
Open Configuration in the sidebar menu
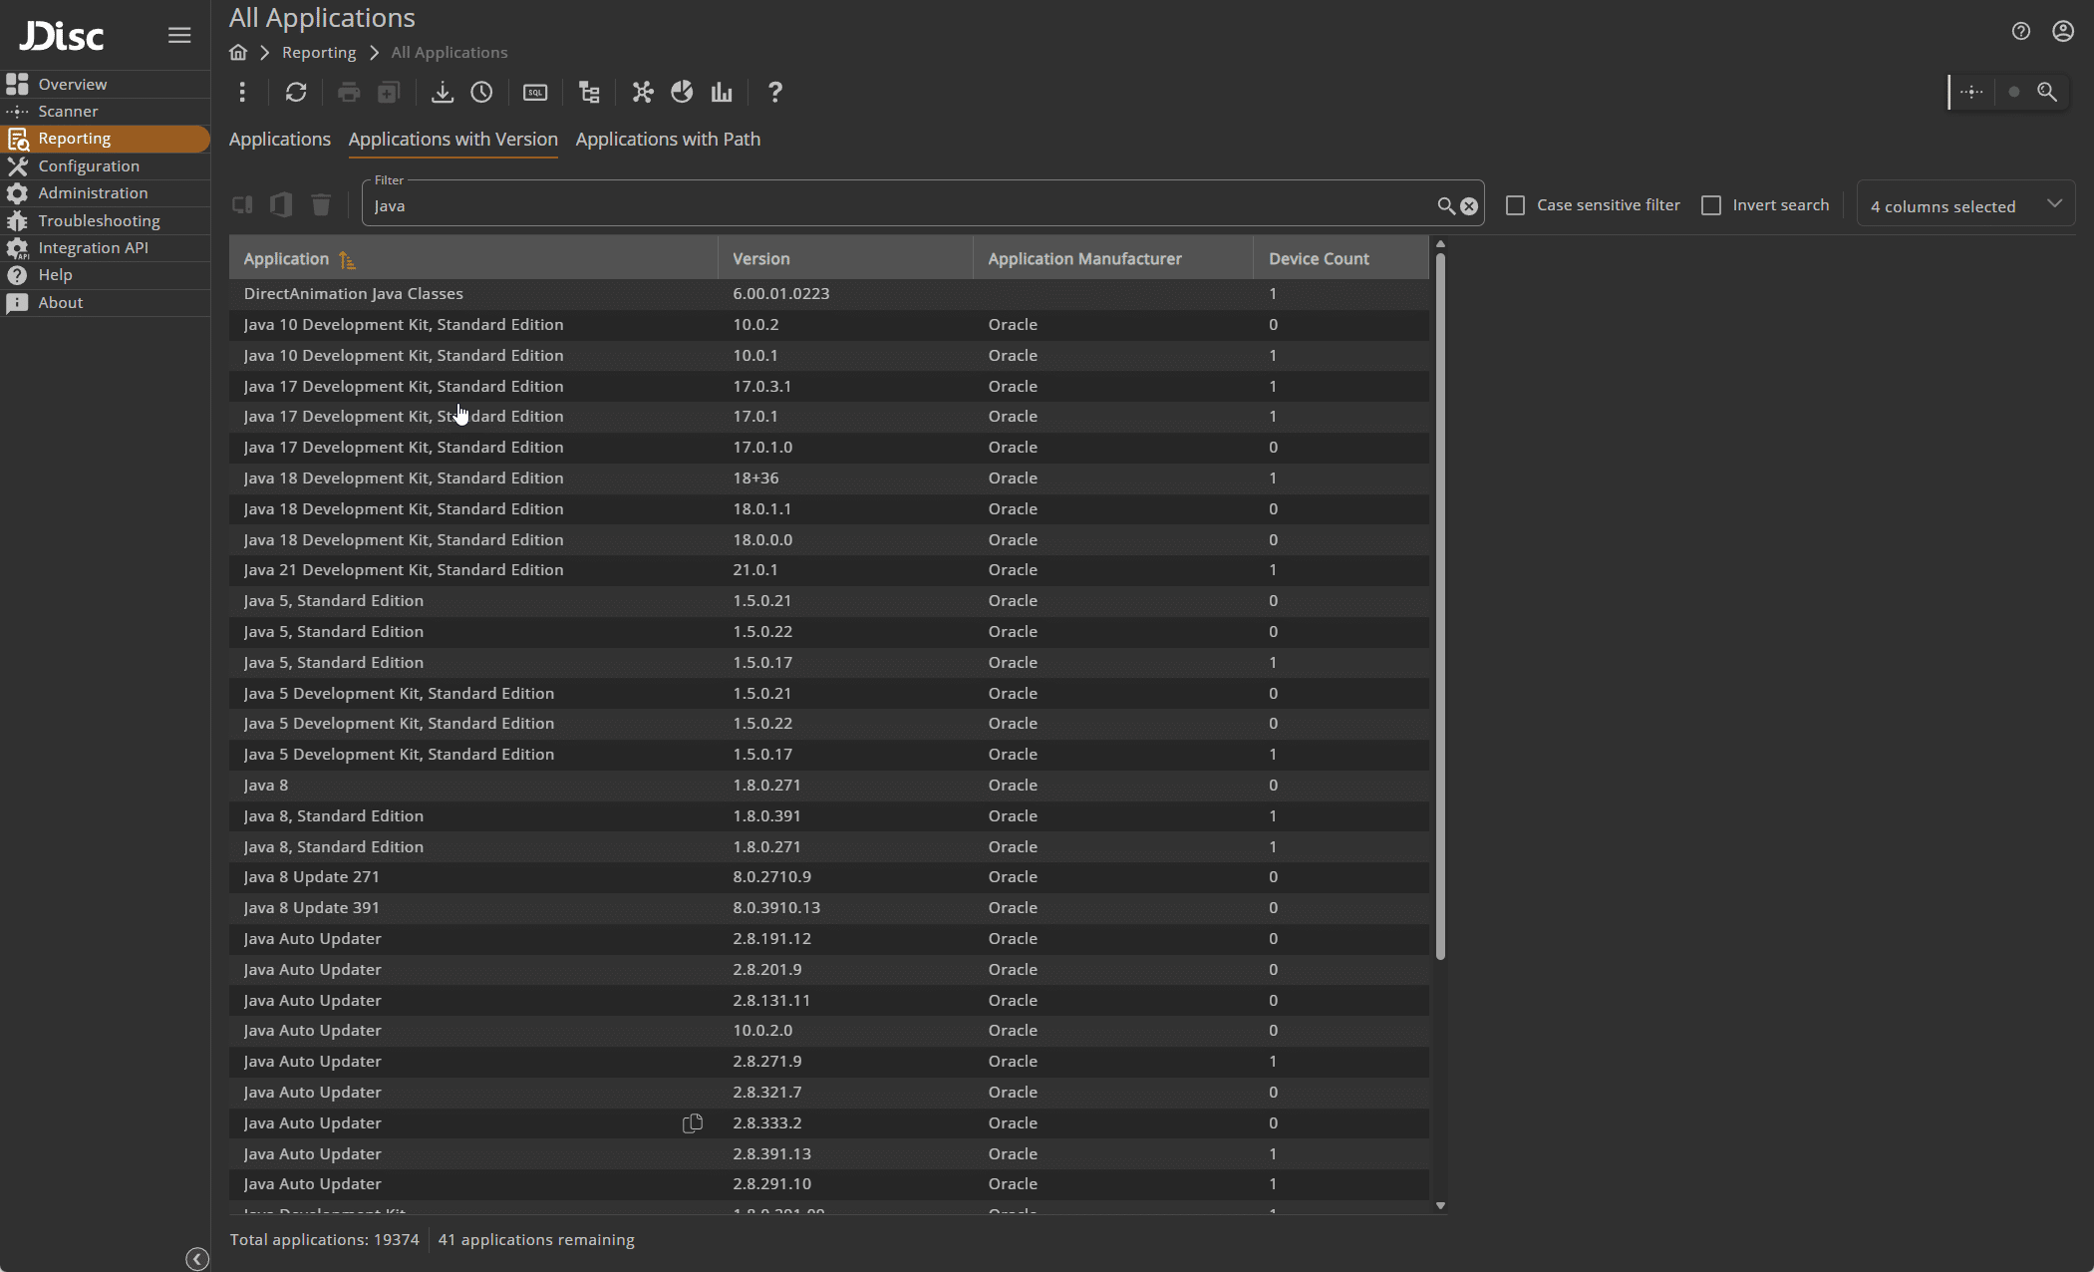[89, 165]
